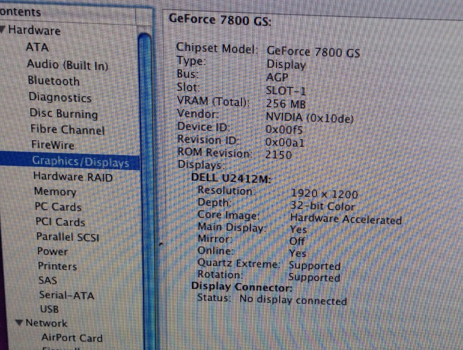
Task: Click the Type value Display
Action: click(x=286, y=64)
